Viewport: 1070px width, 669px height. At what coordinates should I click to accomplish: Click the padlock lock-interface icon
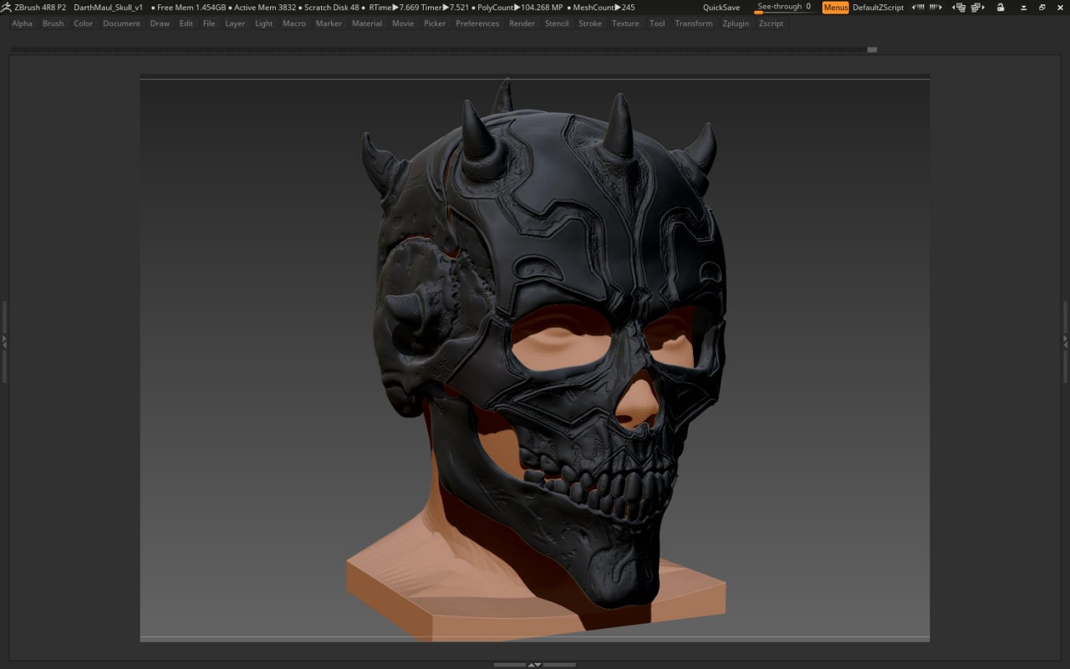(x=1001, y=8)
